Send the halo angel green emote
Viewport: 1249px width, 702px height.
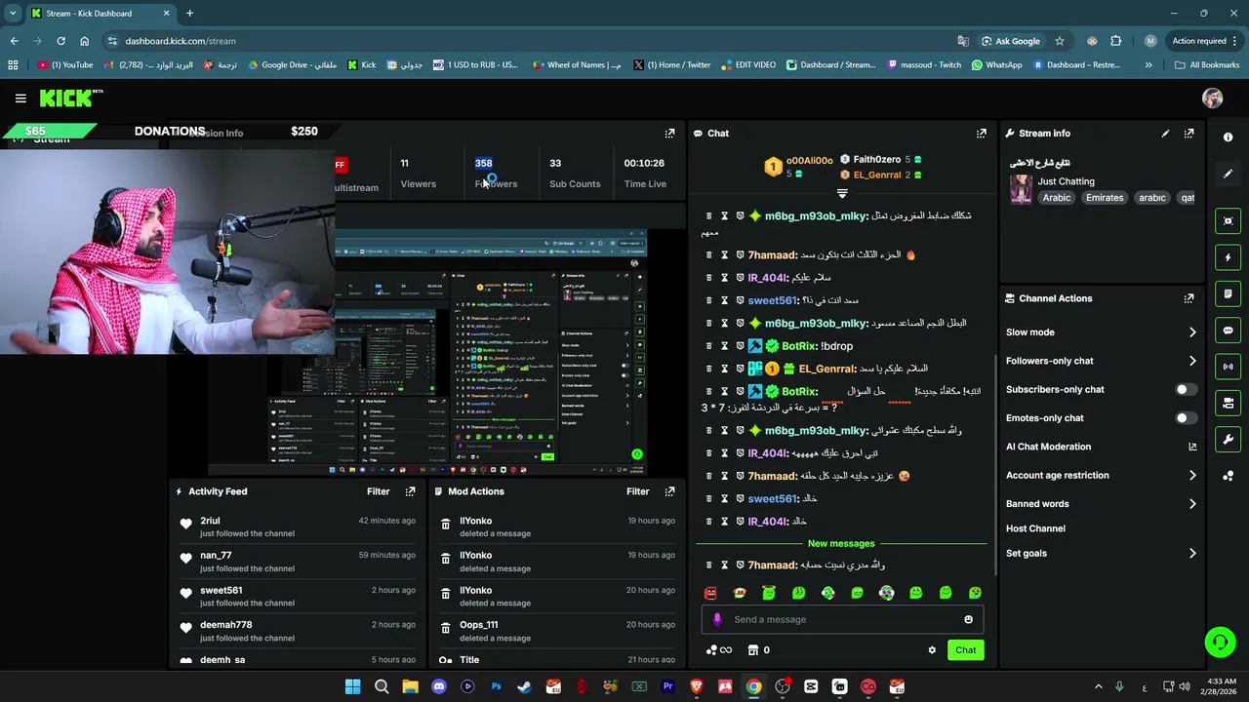769,593
